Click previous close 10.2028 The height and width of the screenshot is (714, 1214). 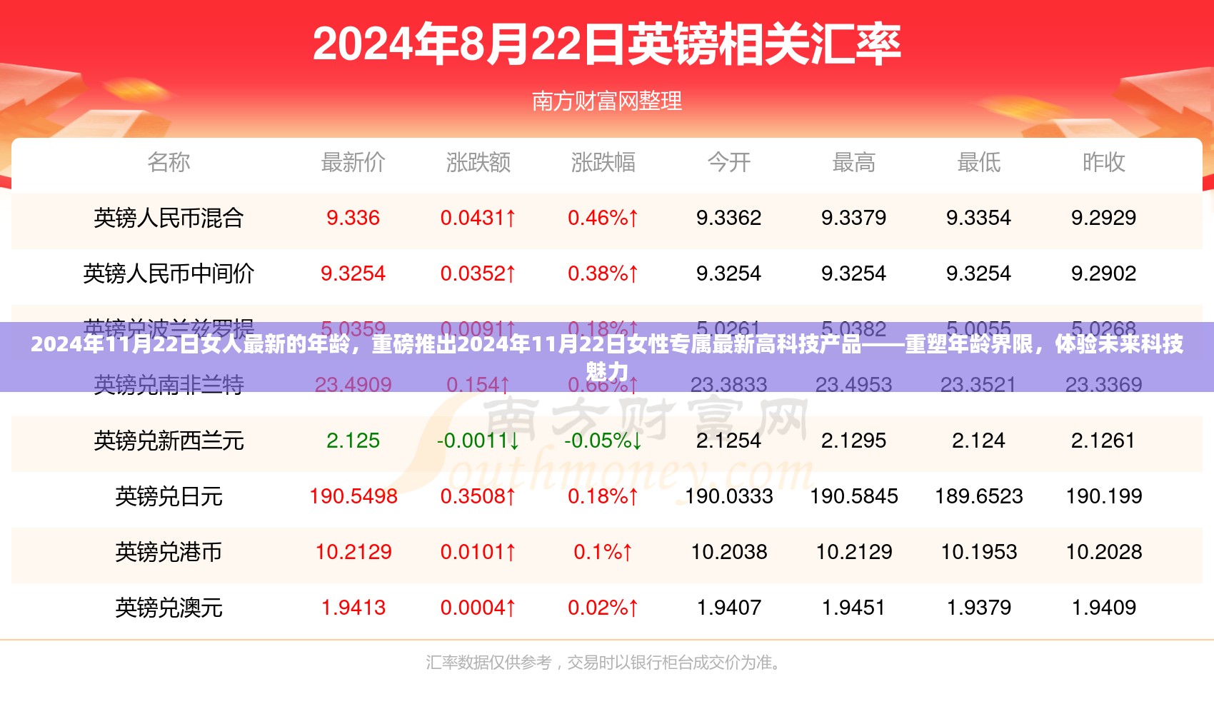pos(1103,552)
